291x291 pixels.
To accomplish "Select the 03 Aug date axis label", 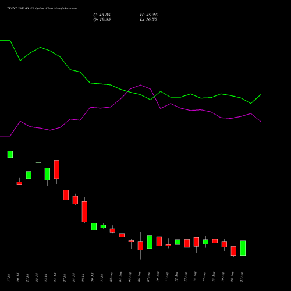I will click(x=111, y=277).
